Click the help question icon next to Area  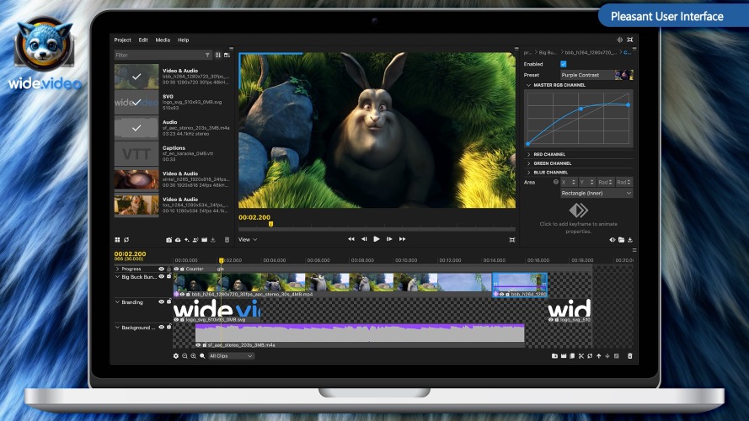556,182
